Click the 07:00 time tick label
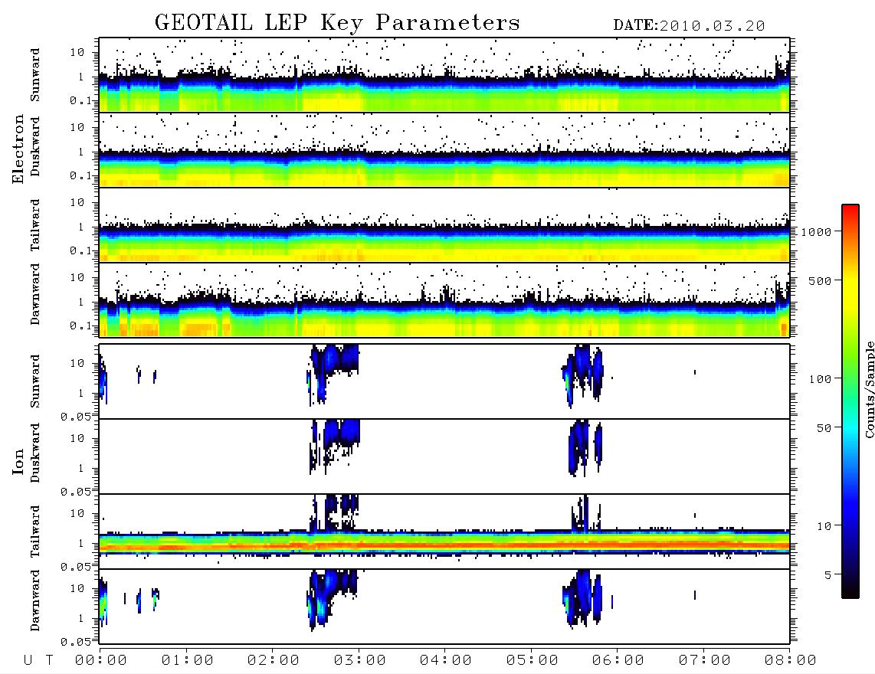Viewport: 875px width, 674px height. click(x=705, y=660)
